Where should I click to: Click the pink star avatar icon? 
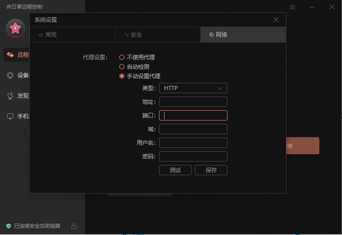coord(15,28)
